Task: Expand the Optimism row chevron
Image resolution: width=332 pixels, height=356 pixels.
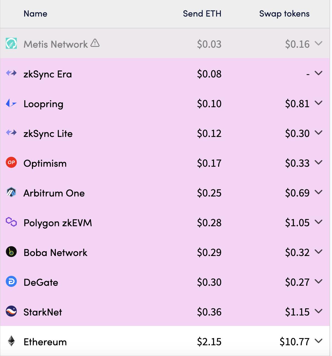Action: point(318,163)
